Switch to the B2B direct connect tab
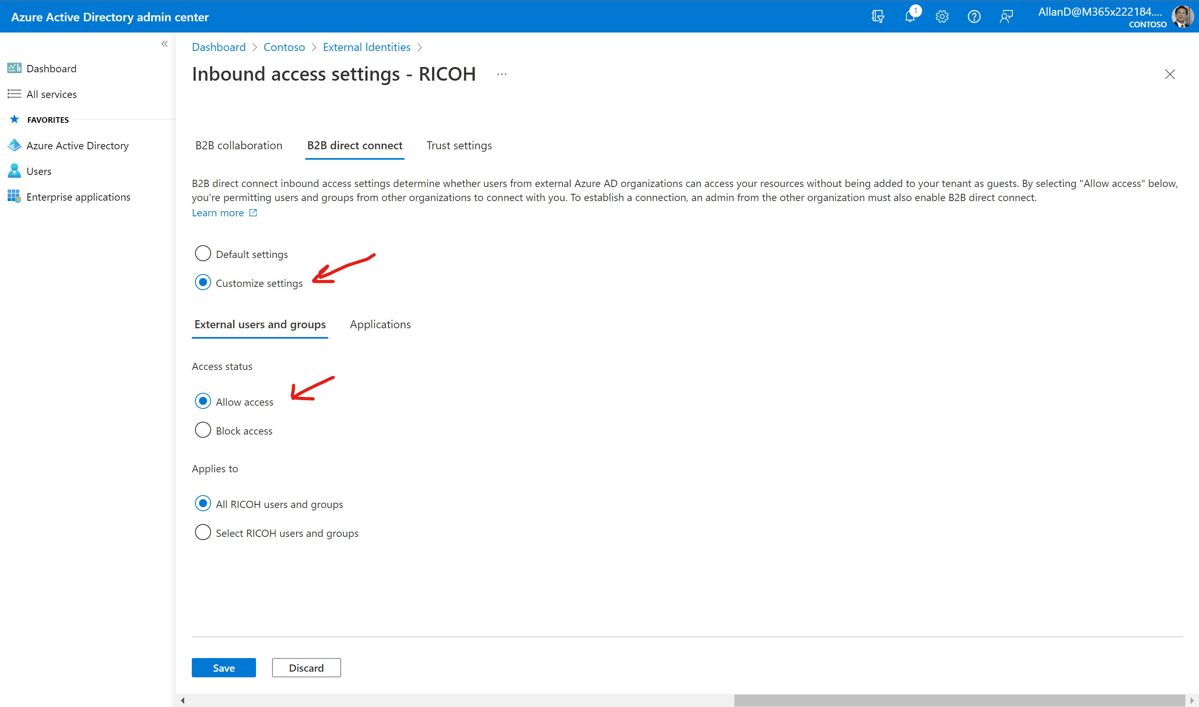Screen dimensions: 1199x707 pos(354,145)
